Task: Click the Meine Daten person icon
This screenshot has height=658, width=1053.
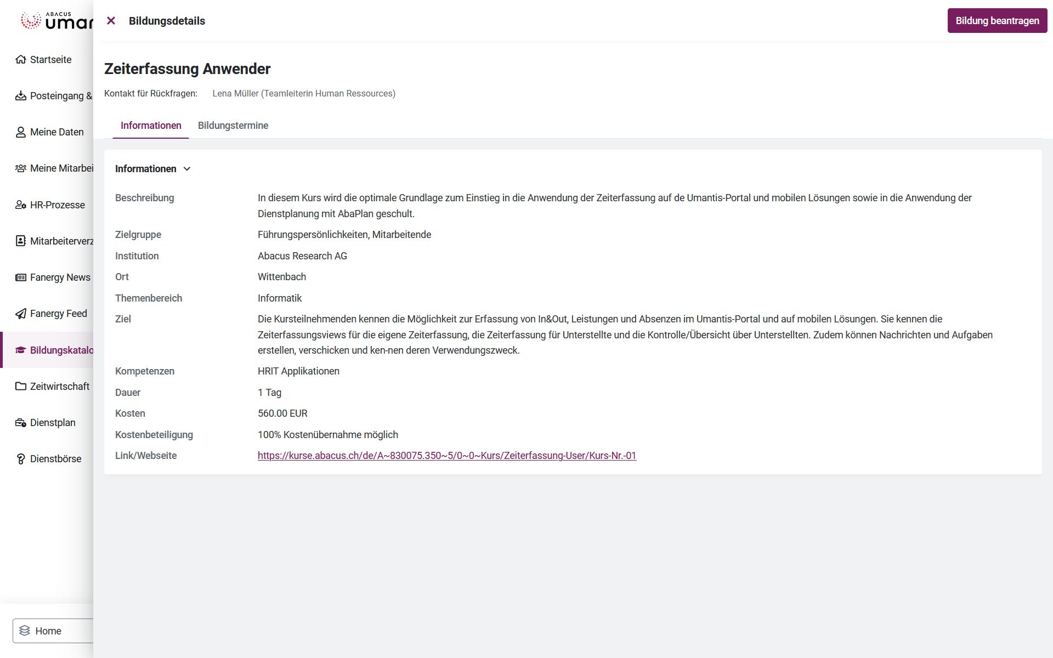Action: (21, 132)
